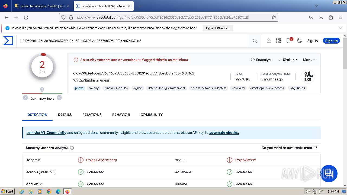Click the site security shield icon
This screenshot has width=347, height=195.
(x=63, y=17)
